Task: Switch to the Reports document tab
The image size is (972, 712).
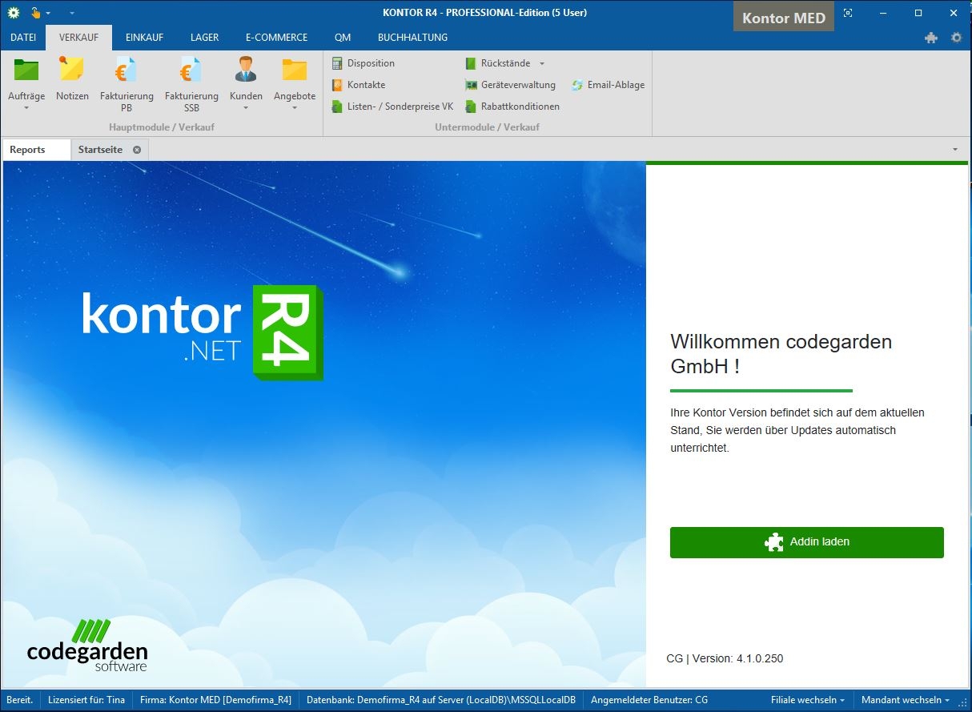Action: coord(36,150)
